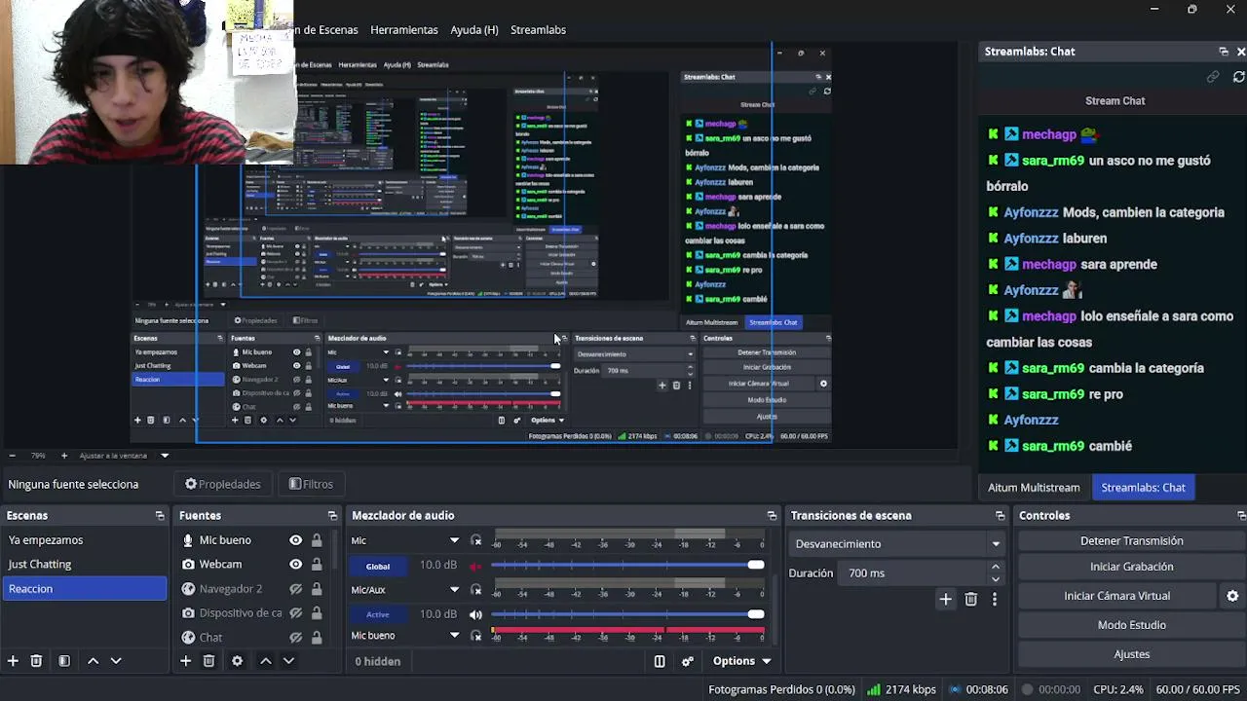The image size is (1247, 701).
Task: Undock the Transiciones de escena panel
Action: pos(1000,516)
